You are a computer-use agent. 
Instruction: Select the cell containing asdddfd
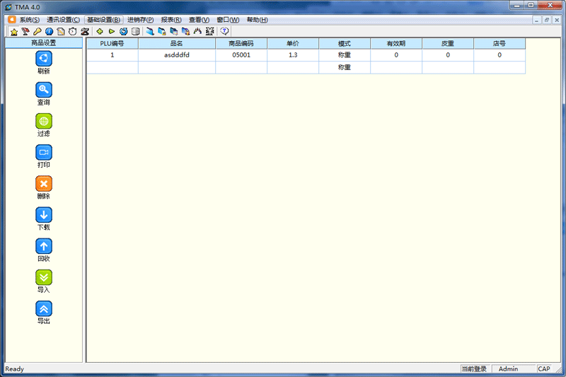click(176, 55)
